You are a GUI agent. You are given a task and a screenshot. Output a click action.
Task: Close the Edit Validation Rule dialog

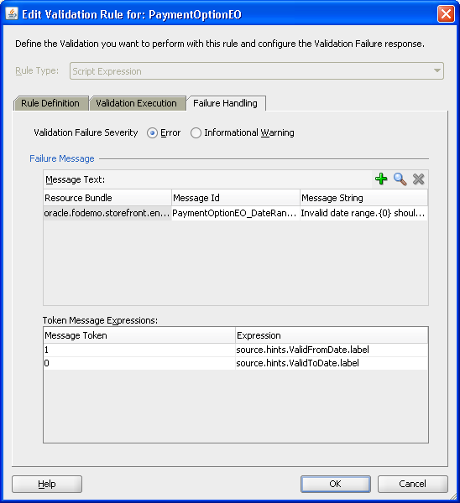click(446, 14)
